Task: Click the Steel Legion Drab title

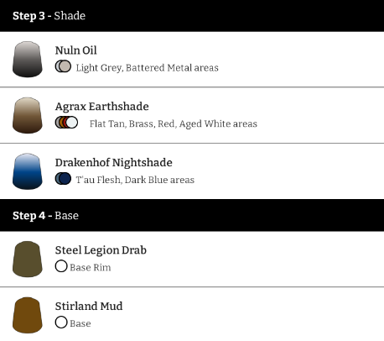Action: [x=101, y=250]
